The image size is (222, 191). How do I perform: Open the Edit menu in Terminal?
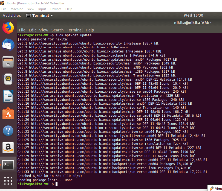pyautogui.click(x=33, y=30)
